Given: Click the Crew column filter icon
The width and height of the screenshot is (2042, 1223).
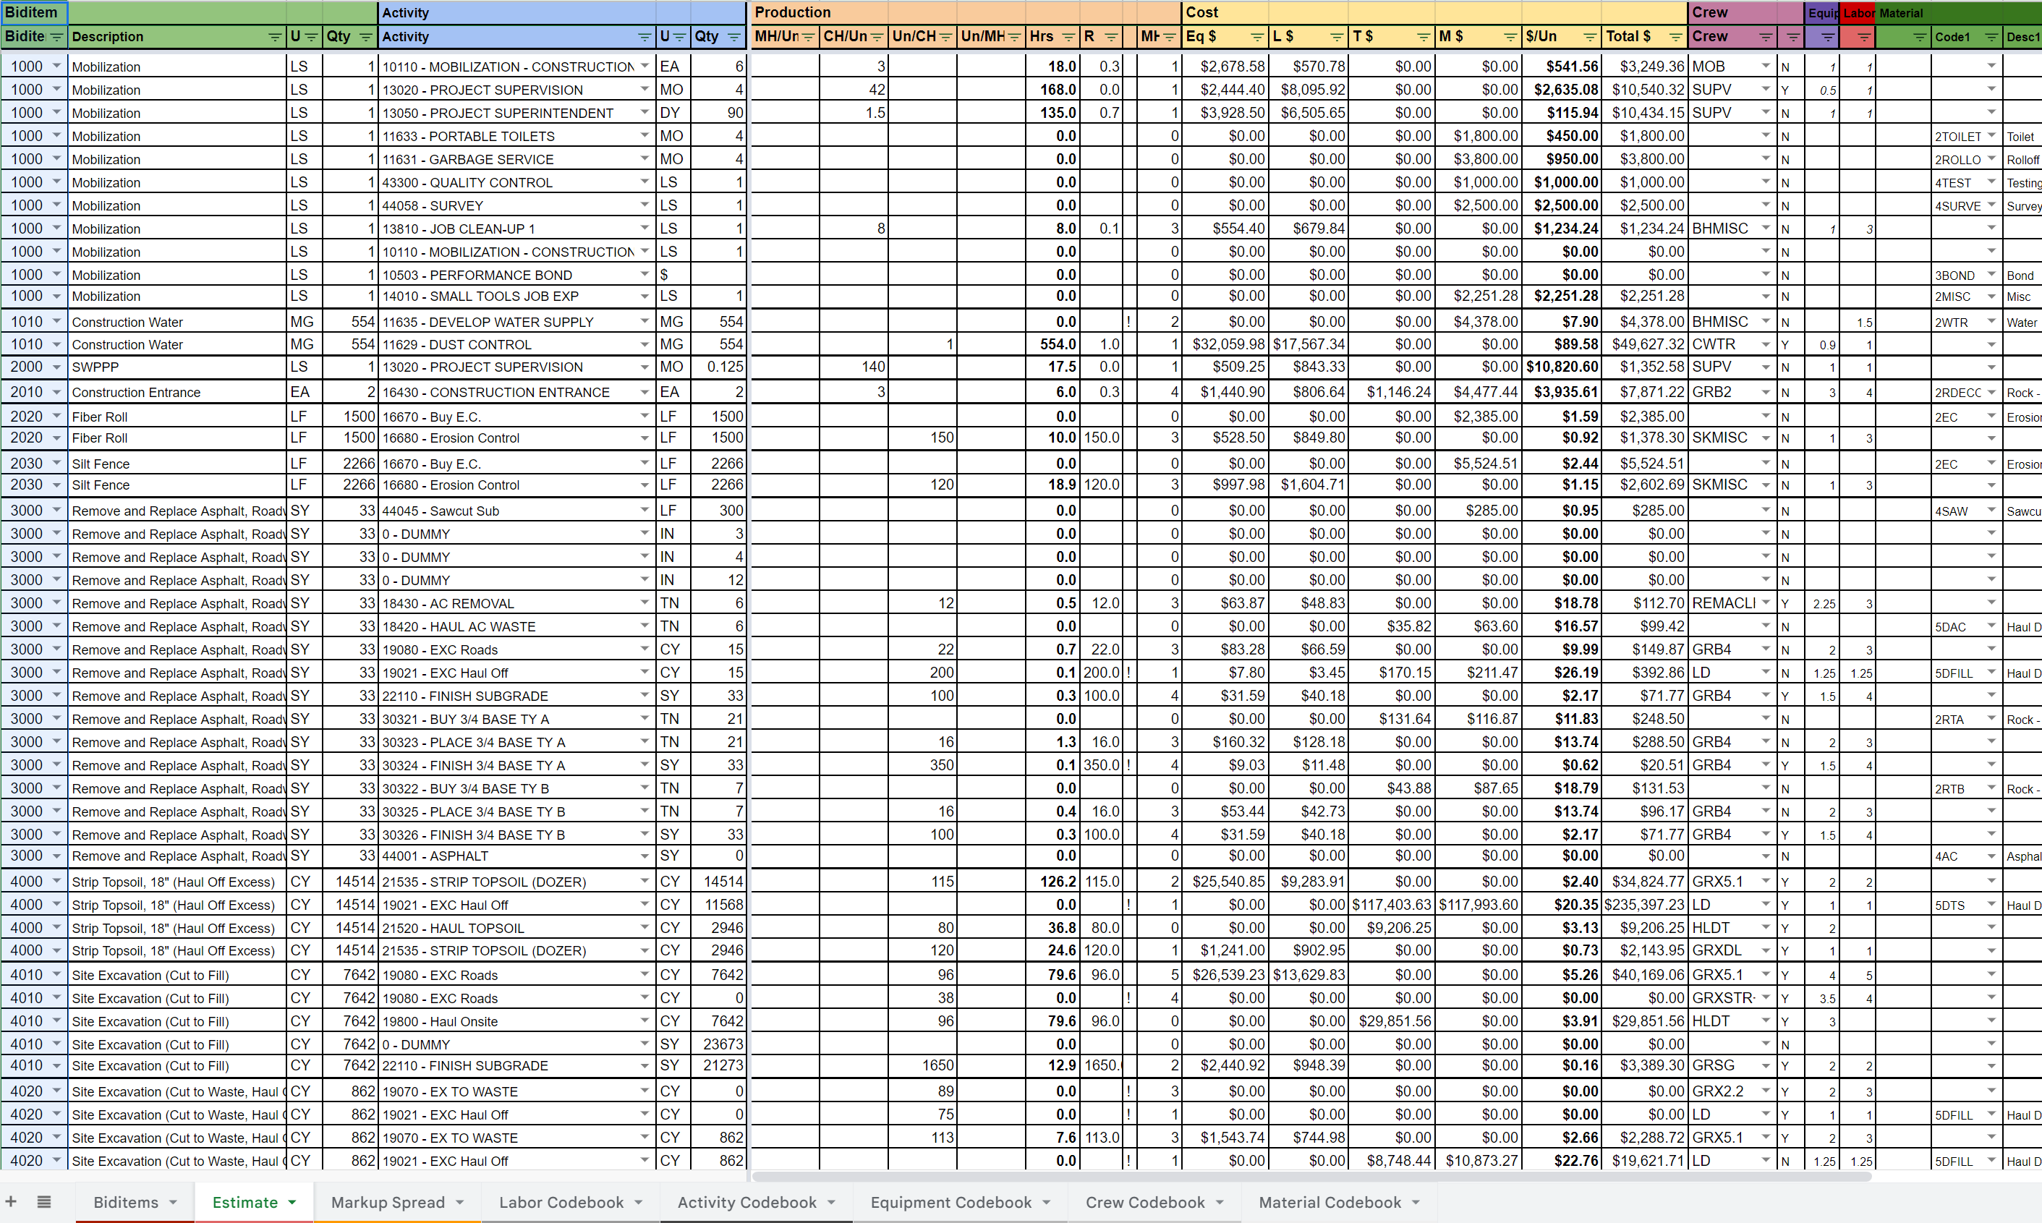Looking at the screenshot, I should [1765, 37].
